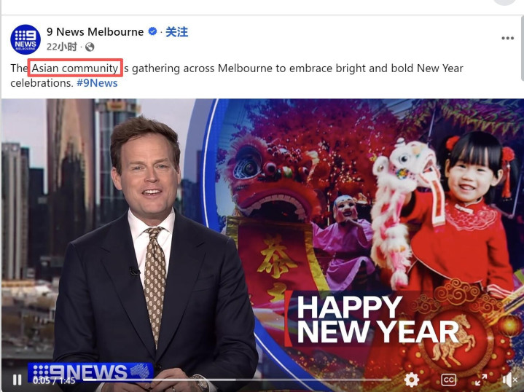This screenshot has width=524, height=392.
Task: Follow the page via the 关注 link
Action: coord(177,32)
